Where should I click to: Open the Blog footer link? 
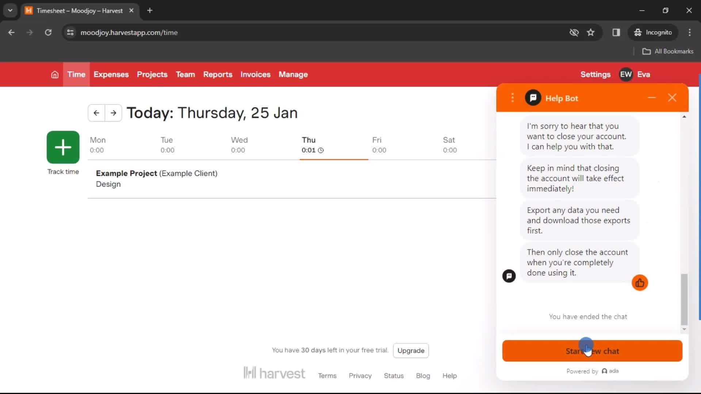point(423,376)
